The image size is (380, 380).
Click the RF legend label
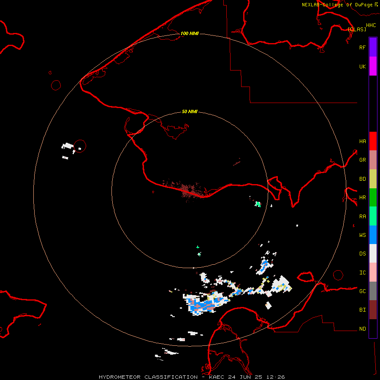362,47
